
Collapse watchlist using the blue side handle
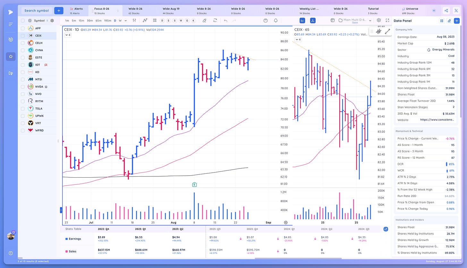click(61, 210)
